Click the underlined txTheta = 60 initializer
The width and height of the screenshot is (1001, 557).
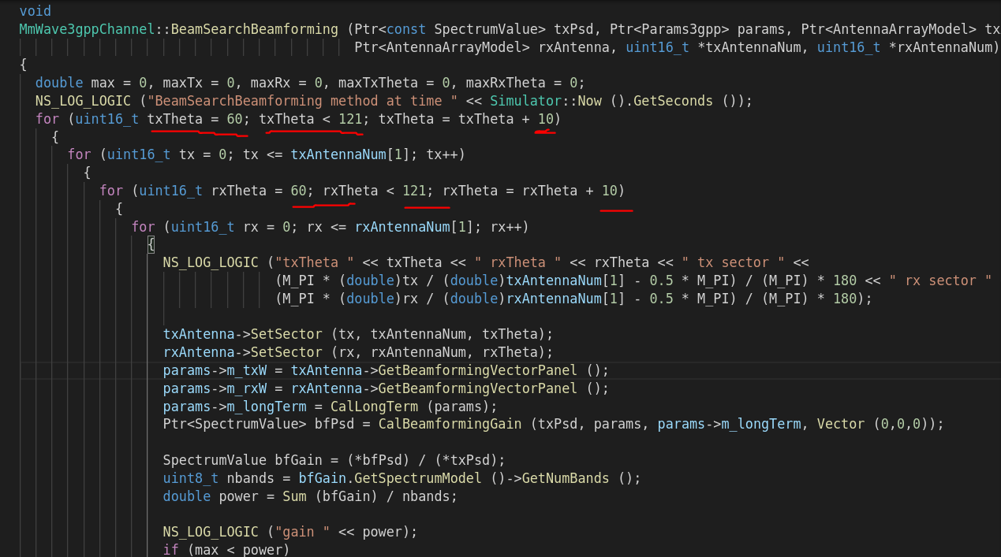point(196,118)
